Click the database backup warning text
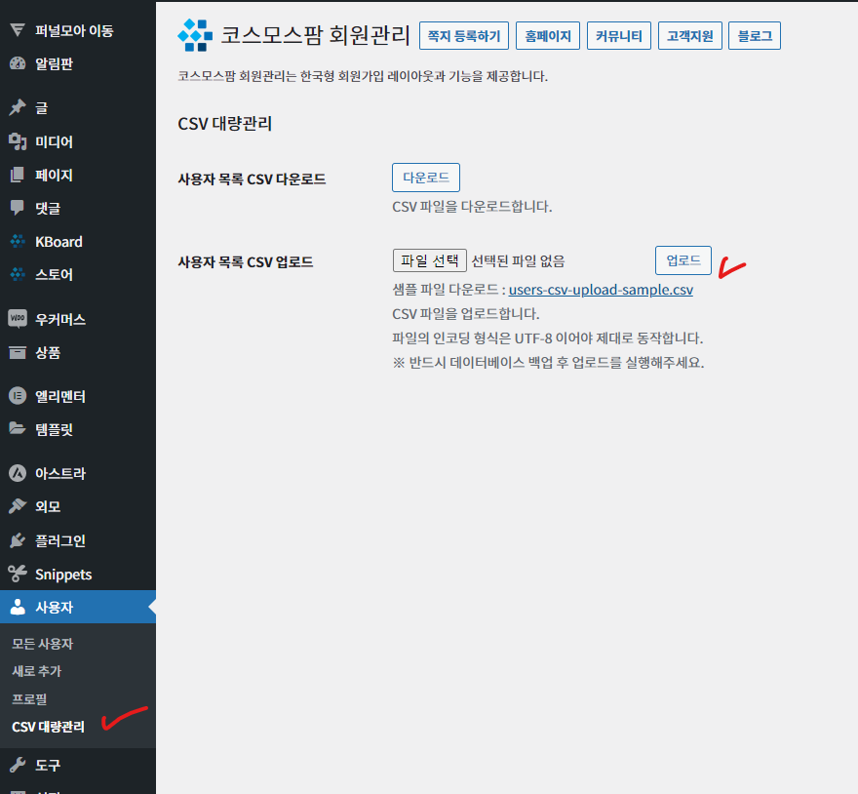Viewport: 858px width, 794px height. pos(548,363)
